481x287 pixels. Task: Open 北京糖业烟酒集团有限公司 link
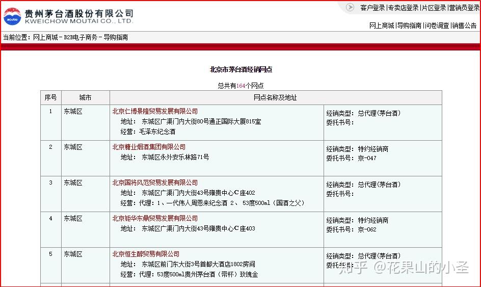tap(149, 147)
